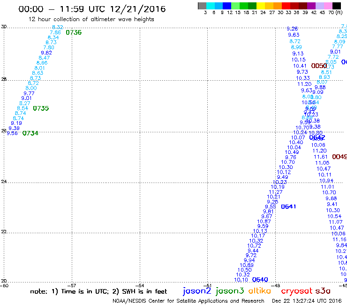
Task: Click the wave height value '8.99'
Action: coord(296,47)
